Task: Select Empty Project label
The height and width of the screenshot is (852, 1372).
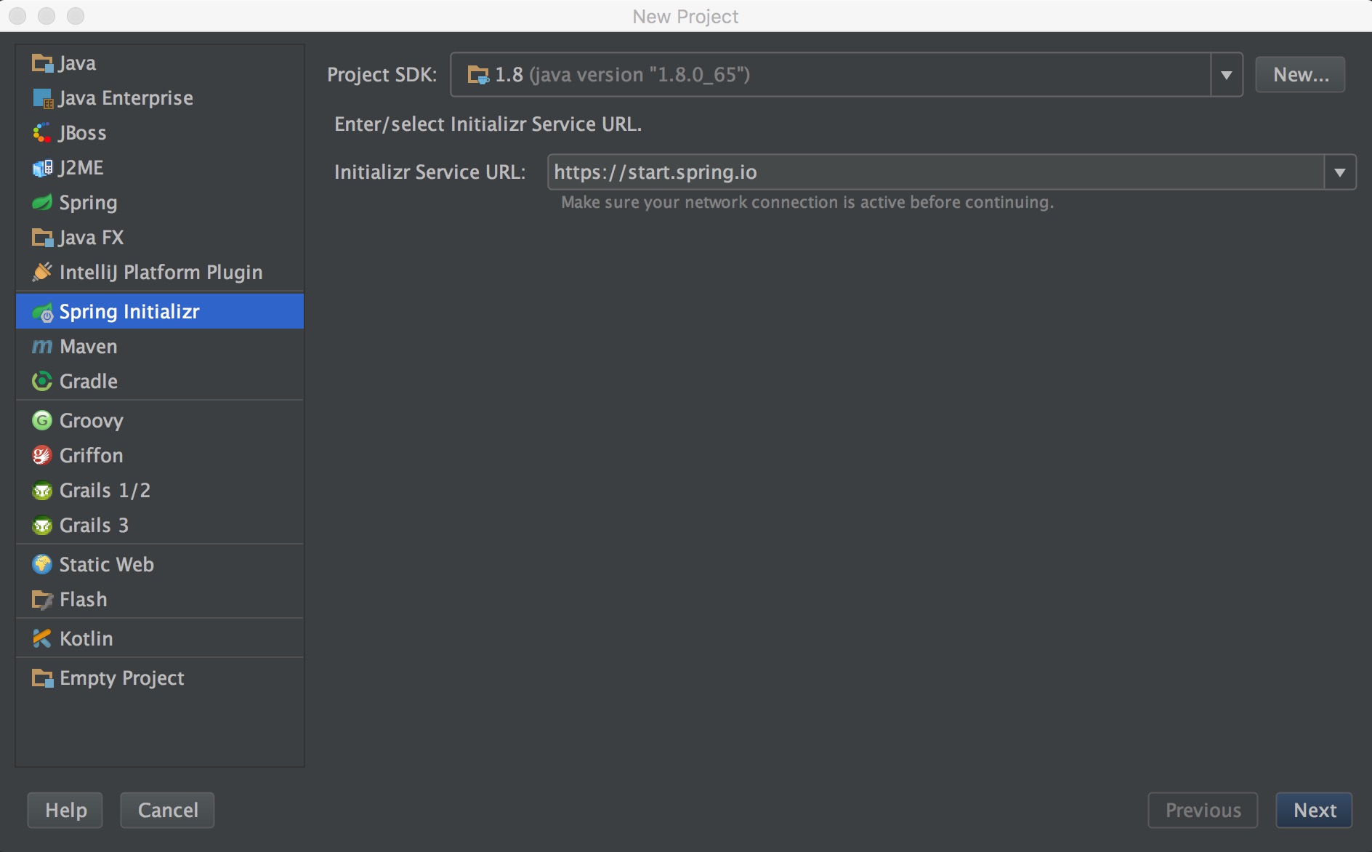Action: (122, 678)
